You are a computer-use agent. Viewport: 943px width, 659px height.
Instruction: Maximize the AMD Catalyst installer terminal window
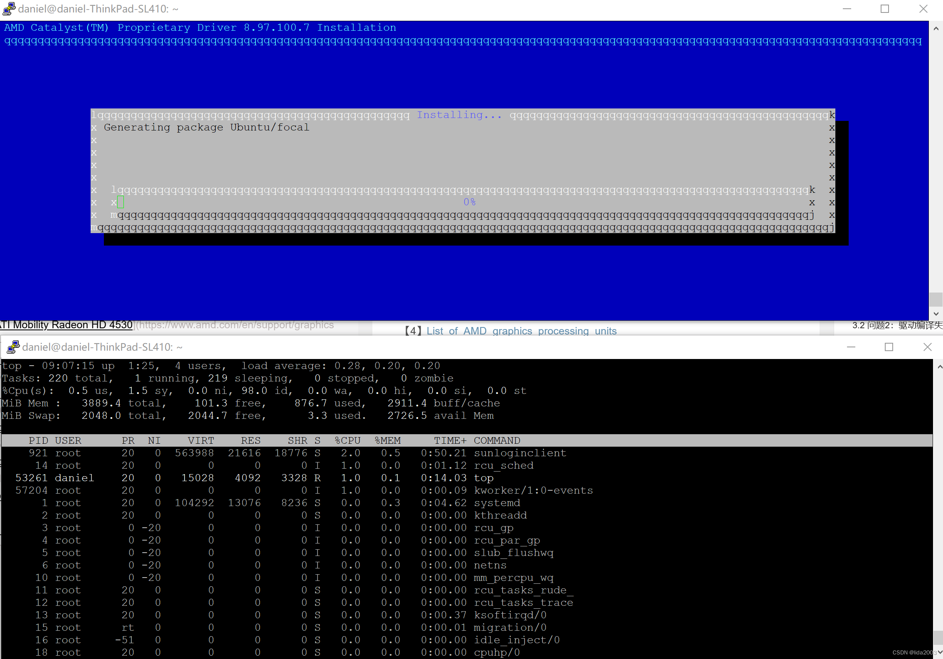pos(885,9)
